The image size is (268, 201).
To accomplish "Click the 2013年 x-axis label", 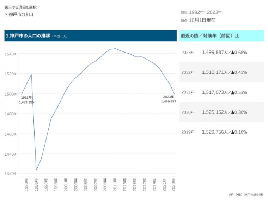I will [125, 185].
